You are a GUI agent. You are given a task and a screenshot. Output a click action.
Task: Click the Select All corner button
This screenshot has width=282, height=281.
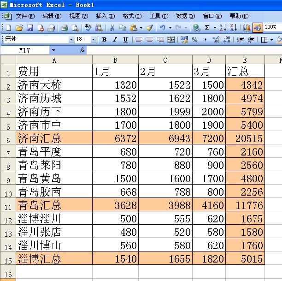pos(8,60)
